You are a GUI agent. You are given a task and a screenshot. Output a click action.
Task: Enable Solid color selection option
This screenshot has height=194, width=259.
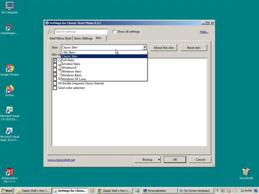tap(55, 88)
